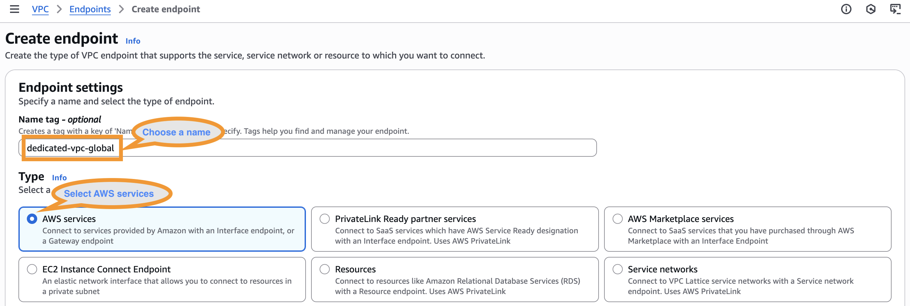Click 'Create endpoint' breadcrumb current page

166,9
